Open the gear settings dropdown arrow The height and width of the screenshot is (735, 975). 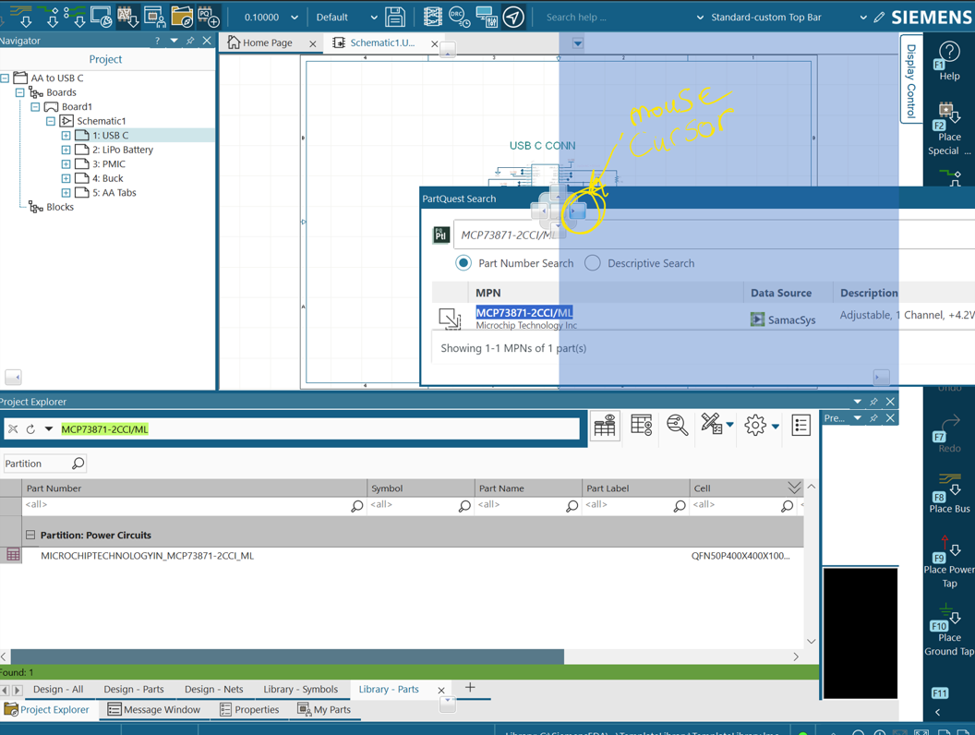(x=776, y=426)
